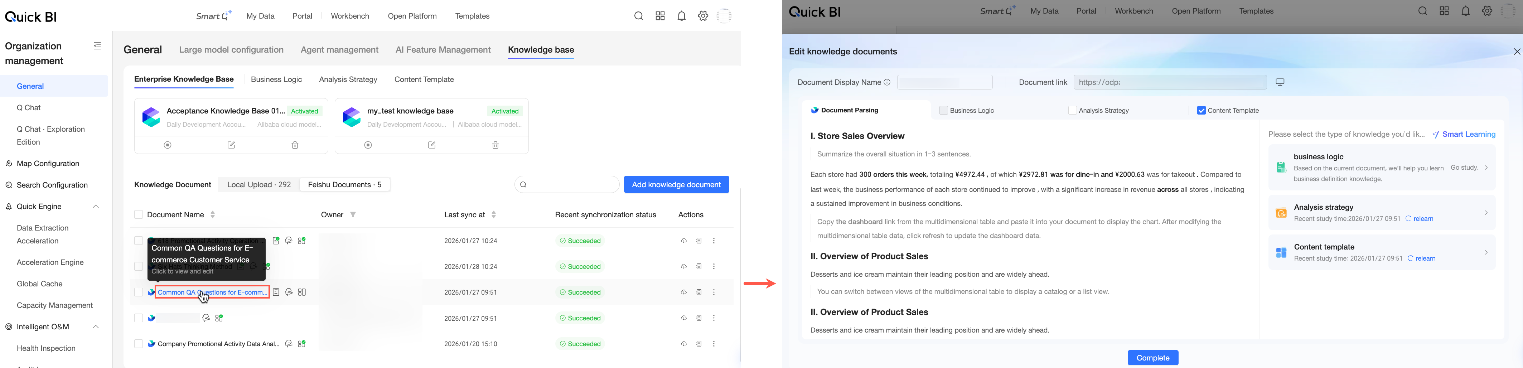
Task: Click analysis strategy icon in Company Promotional Activity row
Action: pyautogui.click(x=289, y=344)
